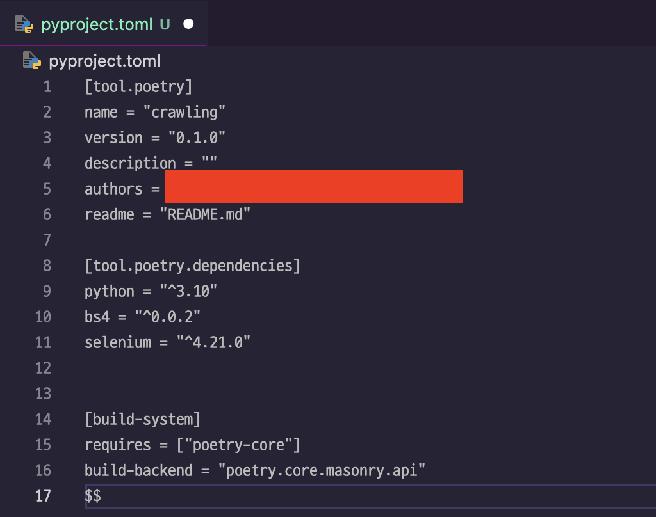Image resolution: width=656 pixels, height=517 pixels.
Task: Click the Python file icon in the tab
Action: 24,24
